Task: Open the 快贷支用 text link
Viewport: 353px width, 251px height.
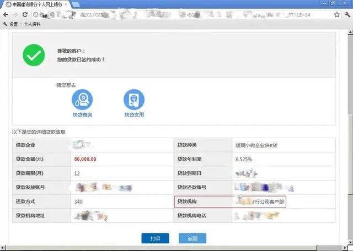Action: tap(134, 114)
